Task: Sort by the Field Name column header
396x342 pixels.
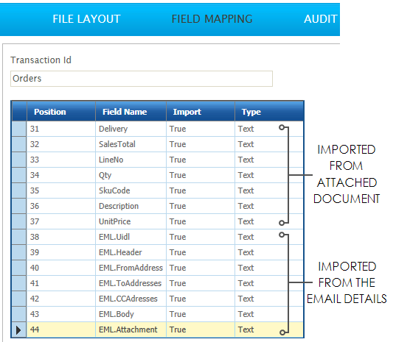Action: tap(131, 112)
